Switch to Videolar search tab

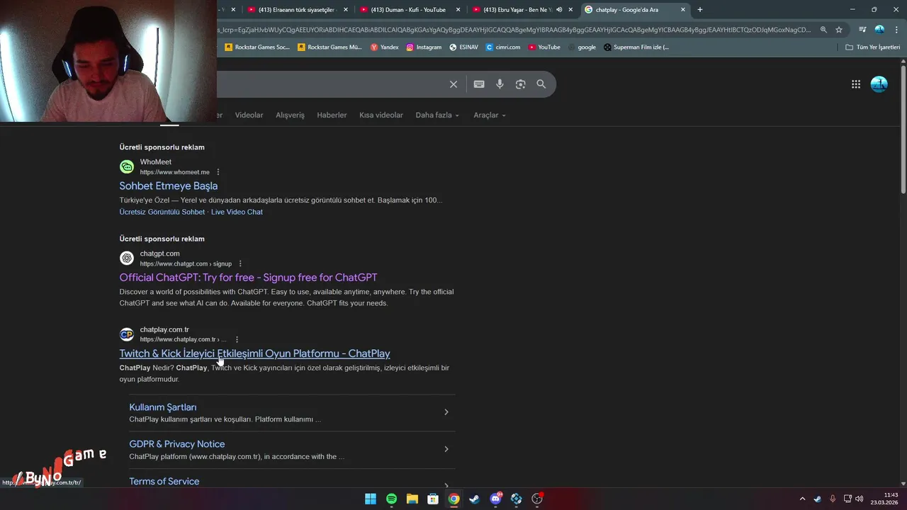click(x=249, y=115)
